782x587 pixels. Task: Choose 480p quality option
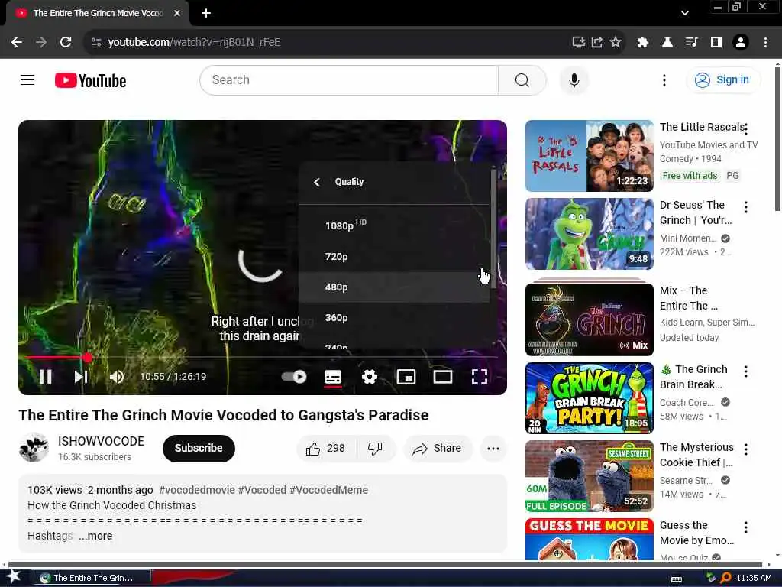[x=394, y=287]
